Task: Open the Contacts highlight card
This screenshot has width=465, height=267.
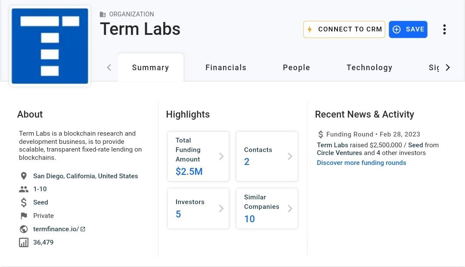Action: click(267, 156)
